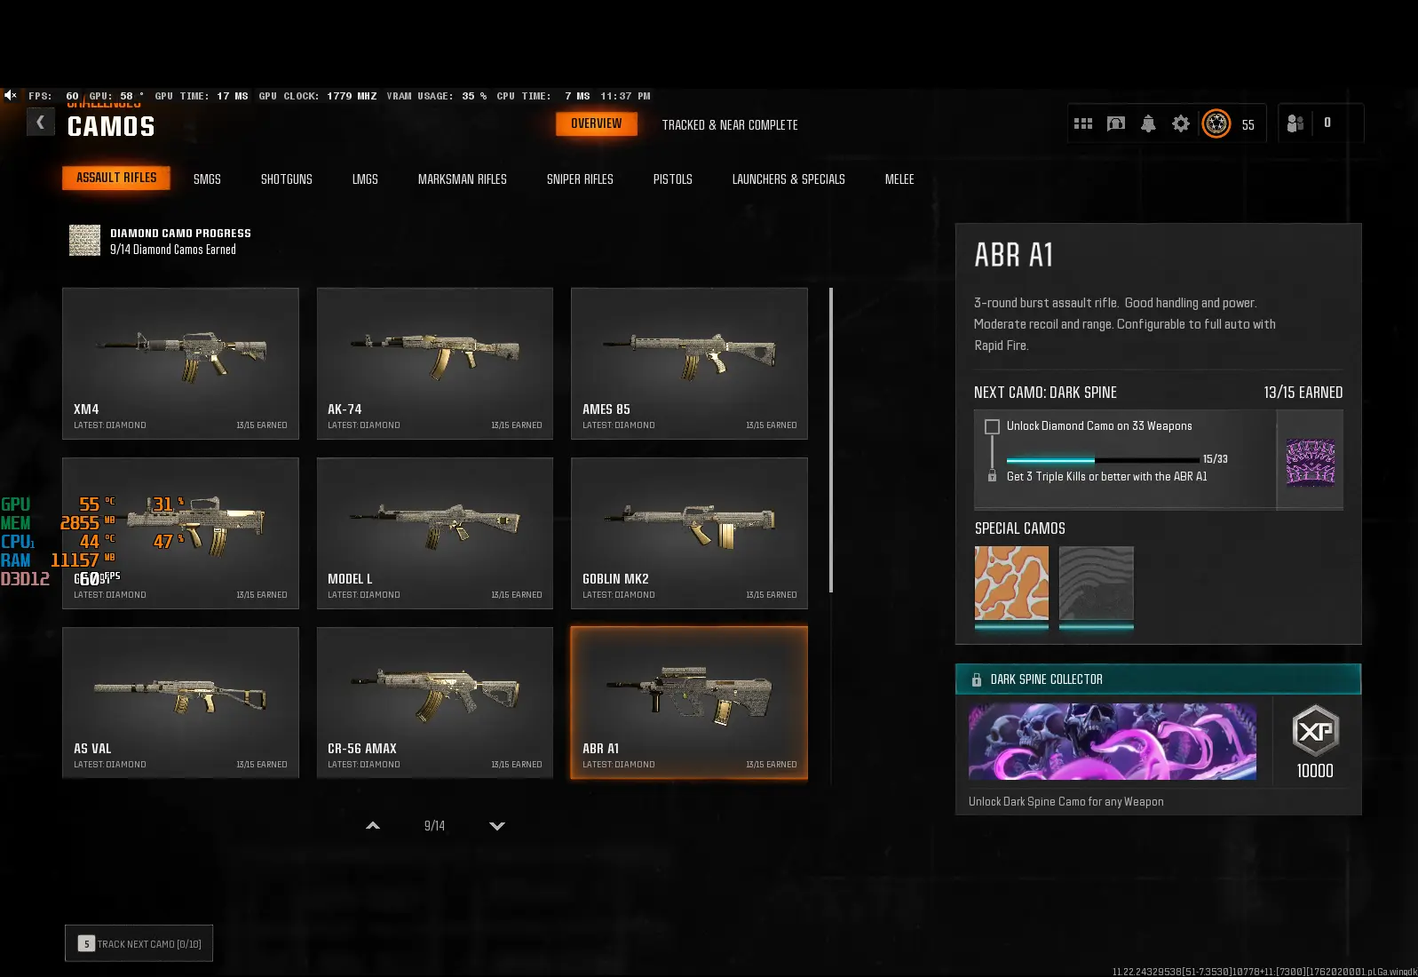
Task: Select the gray locked special camo swatch
Action: click(1097, 584)
